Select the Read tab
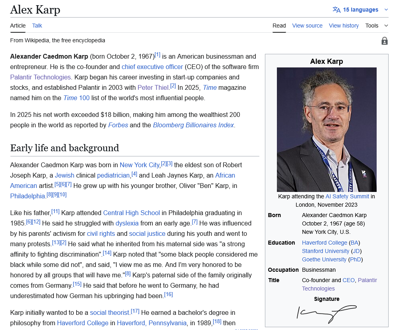 [x=279, y=26]
